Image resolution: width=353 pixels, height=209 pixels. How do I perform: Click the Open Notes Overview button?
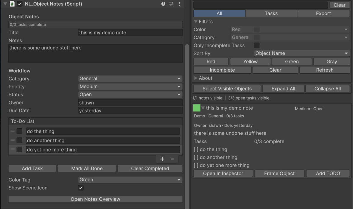coord(96,199)
